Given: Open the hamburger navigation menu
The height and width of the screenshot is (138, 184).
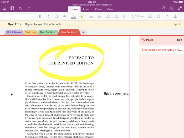Looking at the screenshot, I should [x=4, y=8].
